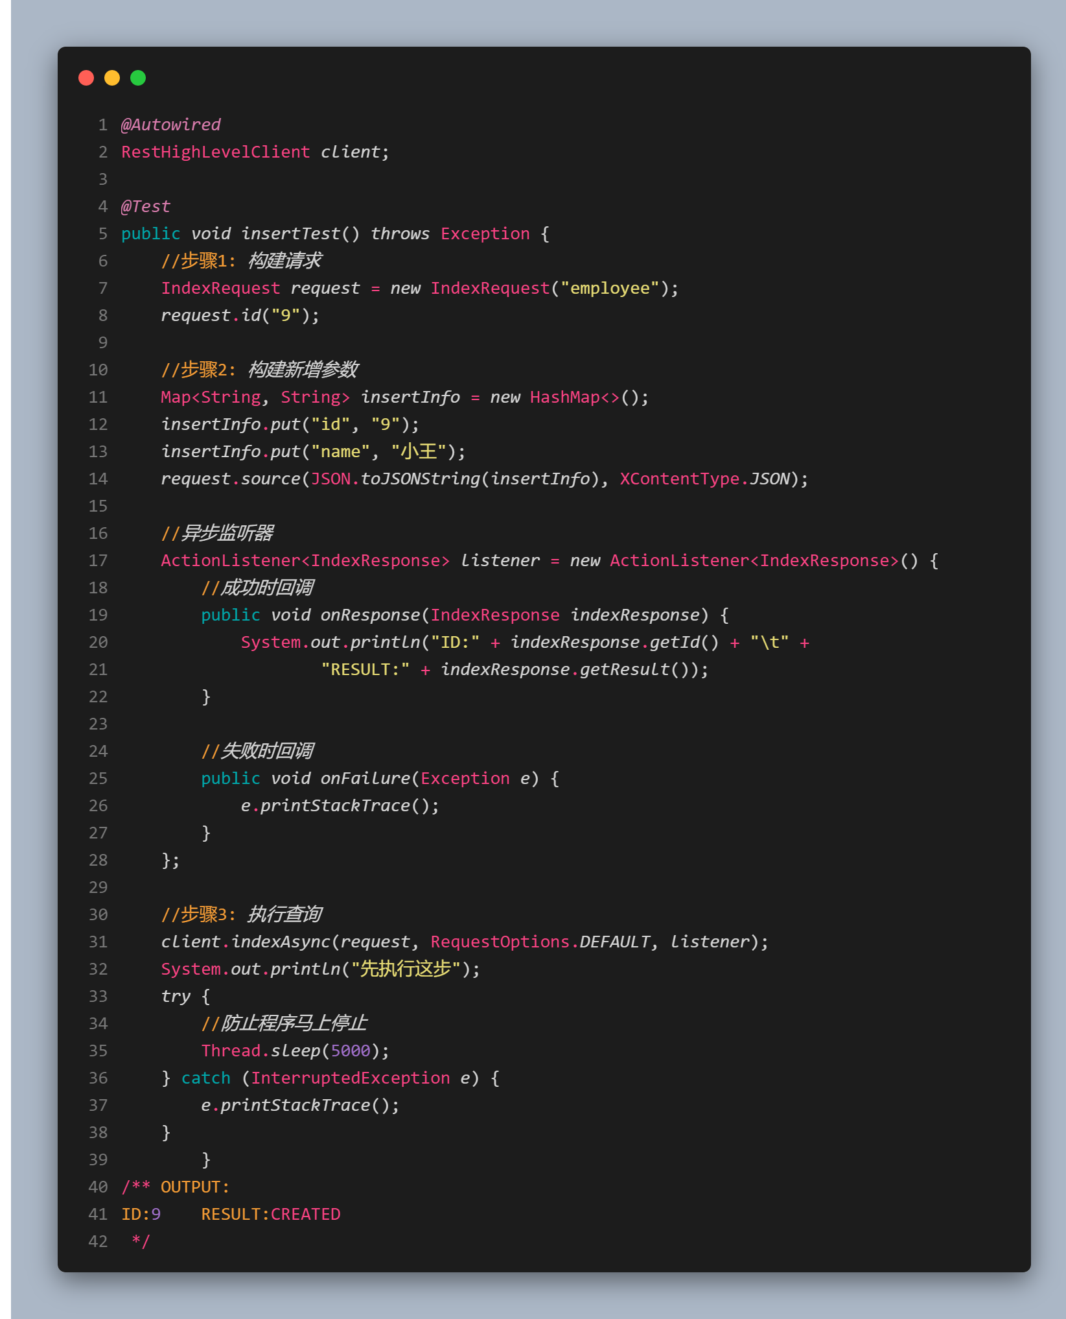Image resolution: width=1066 pixels, height=1319 pixels.
Task: Click listener variable on line 17
Action: [500, 560]
